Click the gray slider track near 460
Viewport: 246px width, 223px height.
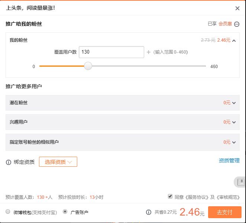[x=149, y=66]
